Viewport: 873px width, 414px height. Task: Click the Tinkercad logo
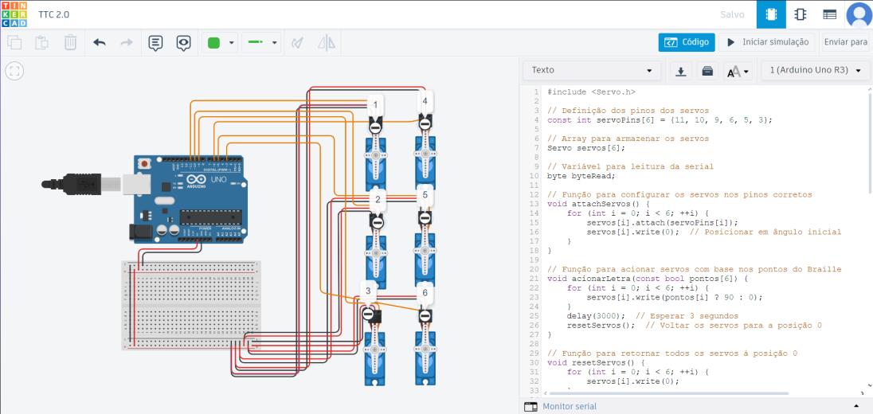pos(14,14)
